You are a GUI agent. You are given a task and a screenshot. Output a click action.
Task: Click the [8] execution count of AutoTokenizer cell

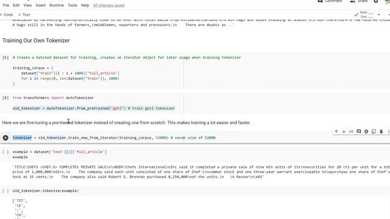point(5,98)
